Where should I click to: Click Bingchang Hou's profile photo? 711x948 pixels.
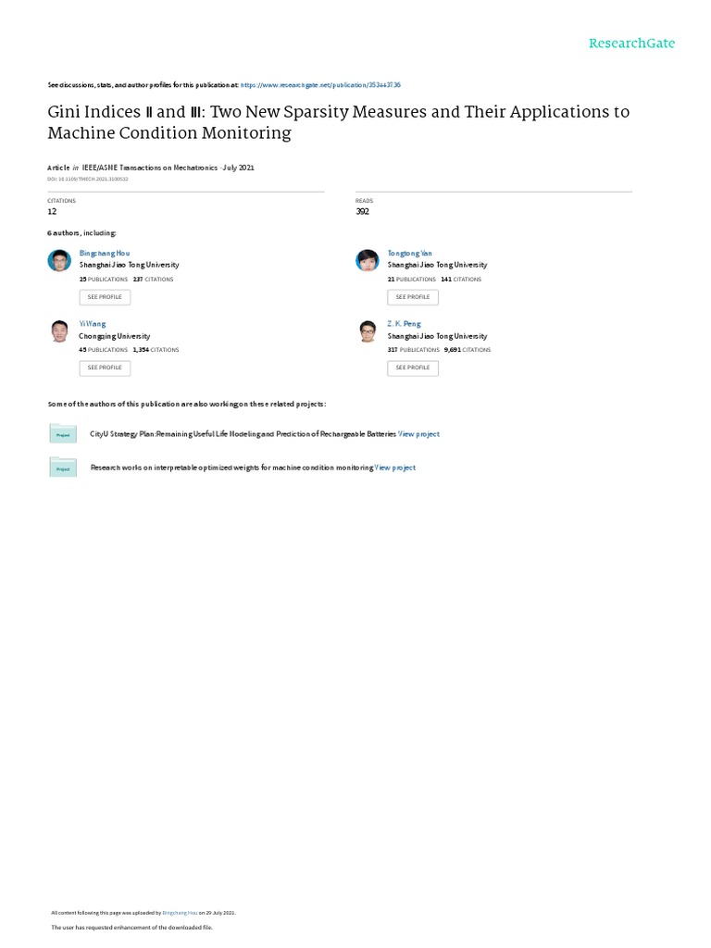pos(59,261)
